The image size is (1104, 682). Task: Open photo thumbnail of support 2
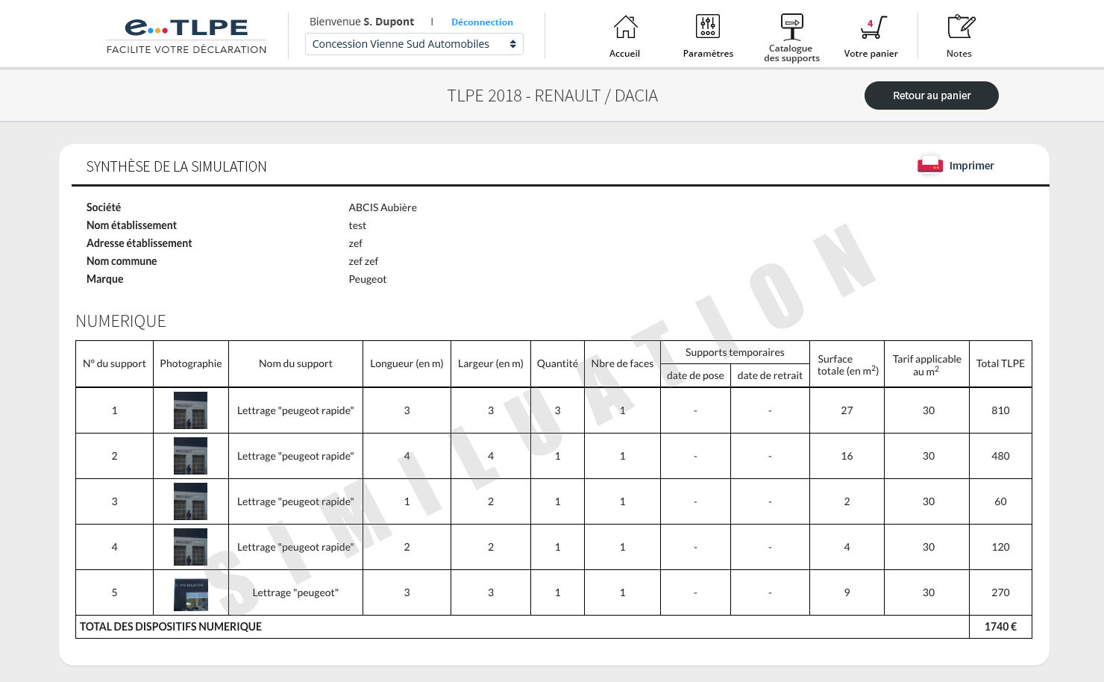click(x=190, y=456)
